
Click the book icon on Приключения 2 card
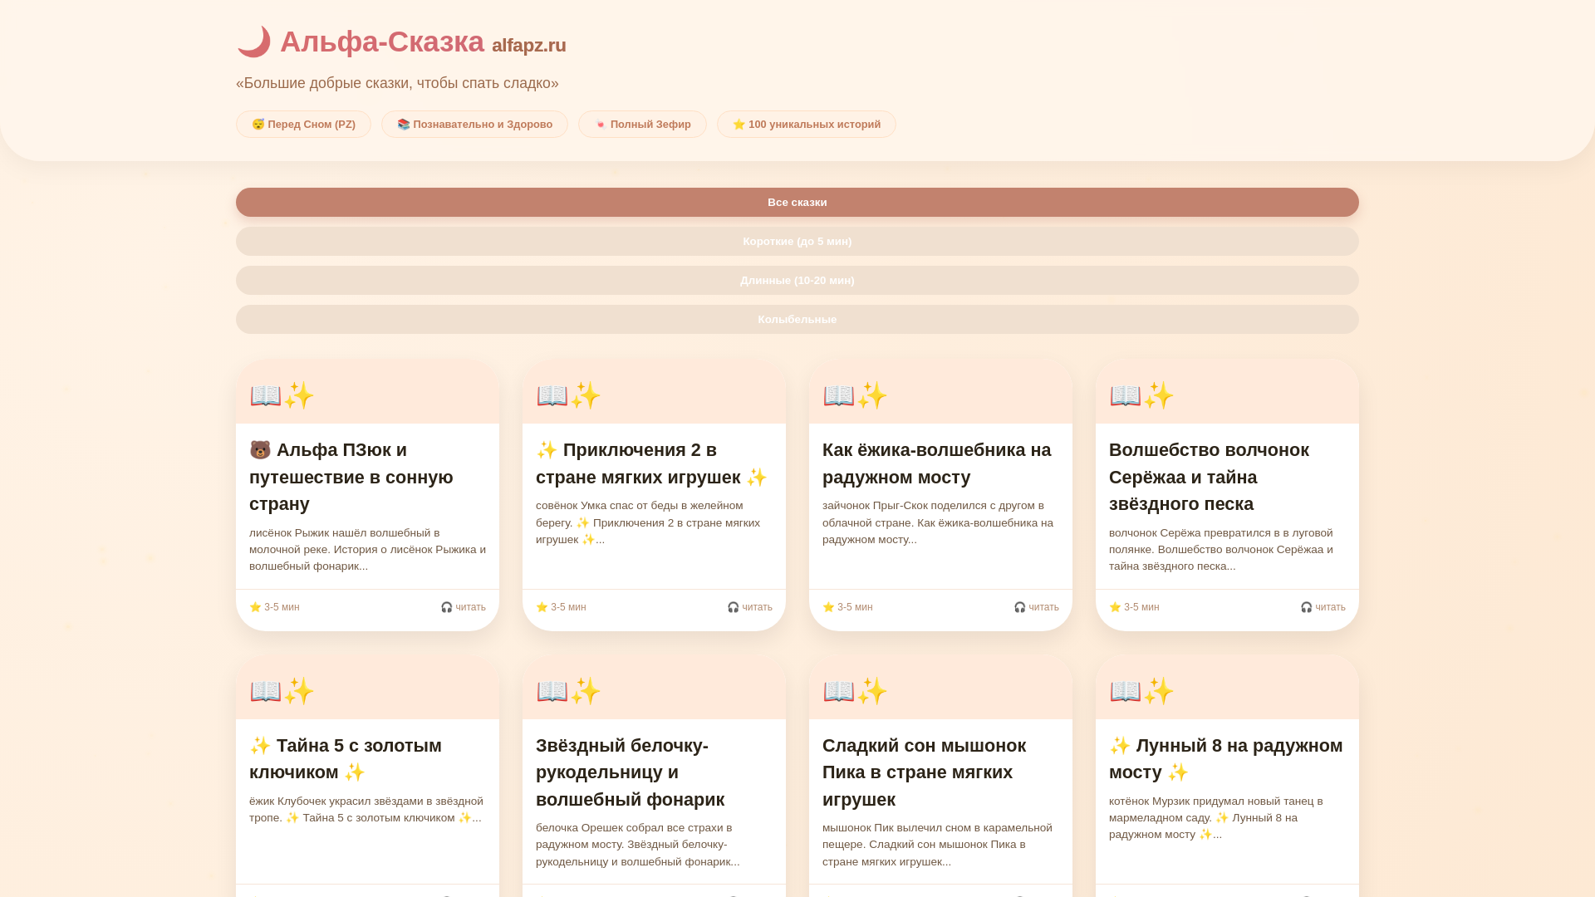pos(552,395)
